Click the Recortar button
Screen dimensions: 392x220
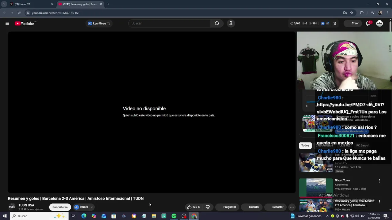(x=275, y=207)
